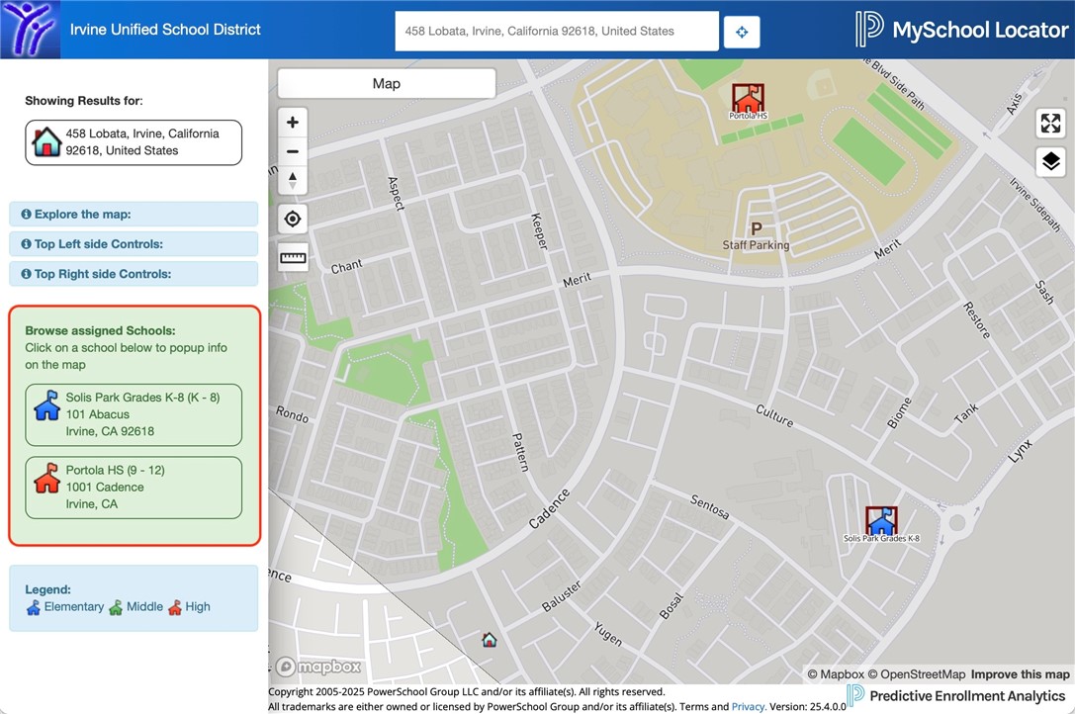This screenshot has width=1075, height=714.
Task: Select the Map tab
Action: pos(387,84)
